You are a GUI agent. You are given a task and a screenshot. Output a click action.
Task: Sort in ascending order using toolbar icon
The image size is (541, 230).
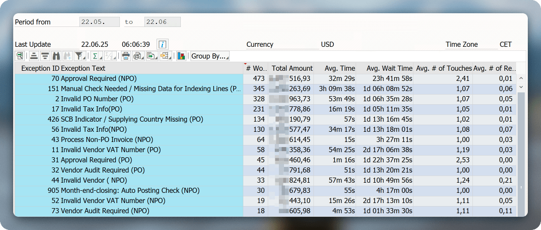click(34, 56)
